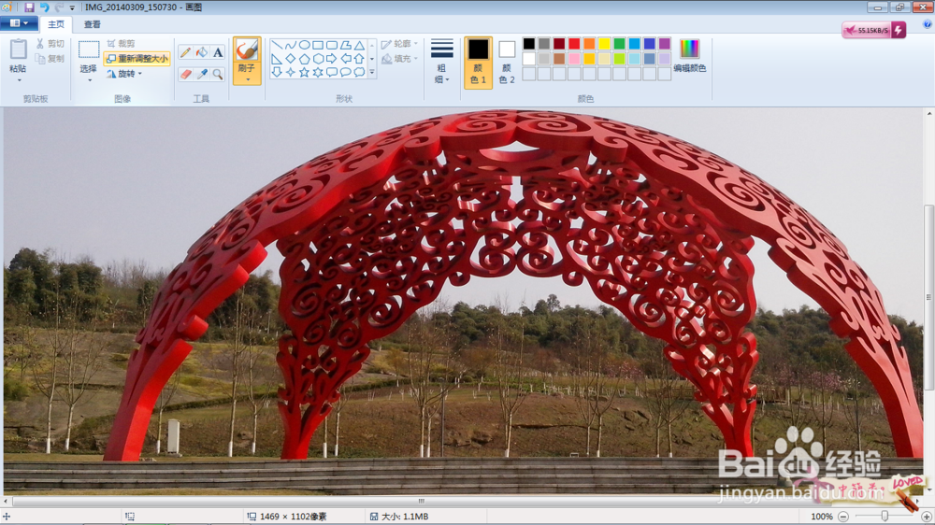Click the 重新调整大小 resize button
This screenshot has width=935, height=525.
[x=137, y=59]
